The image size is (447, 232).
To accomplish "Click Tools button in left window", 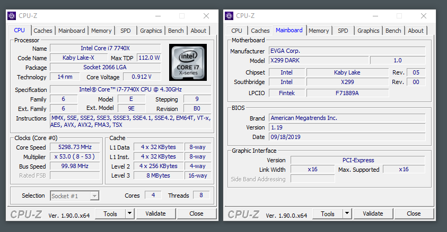I will tap(110, 214).
